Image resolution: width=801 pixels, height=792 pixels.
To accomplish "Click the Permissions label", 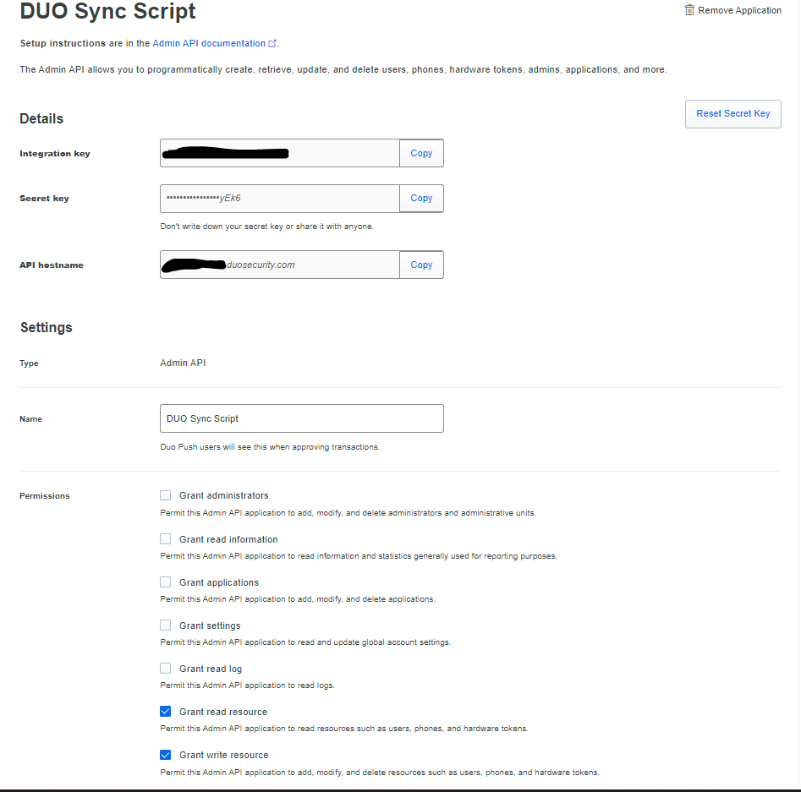I will 45,496.
